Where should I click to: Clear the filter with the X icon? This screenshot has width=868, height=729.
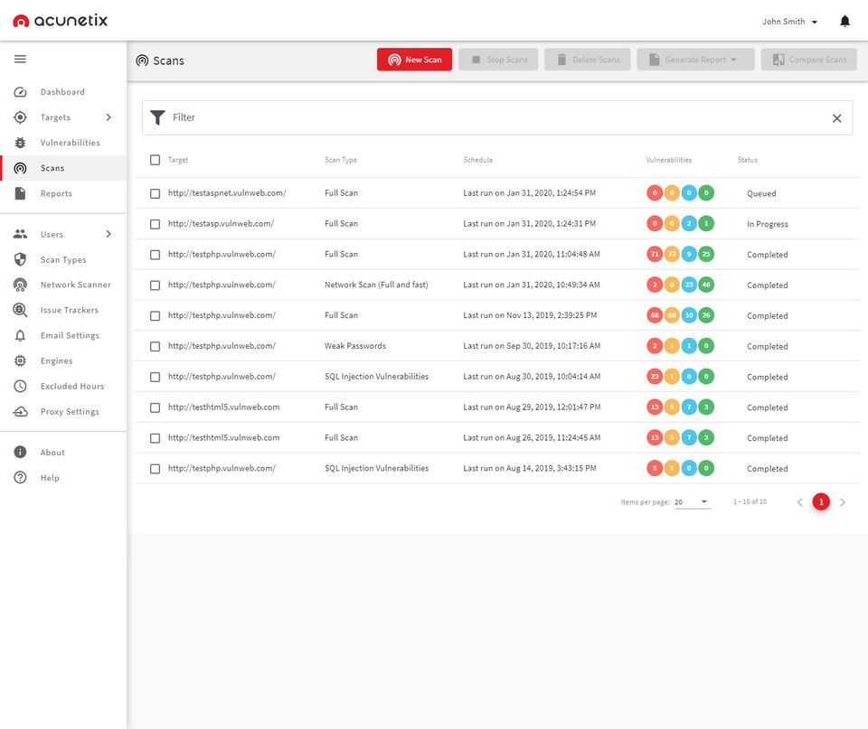(x=837, y=117)
